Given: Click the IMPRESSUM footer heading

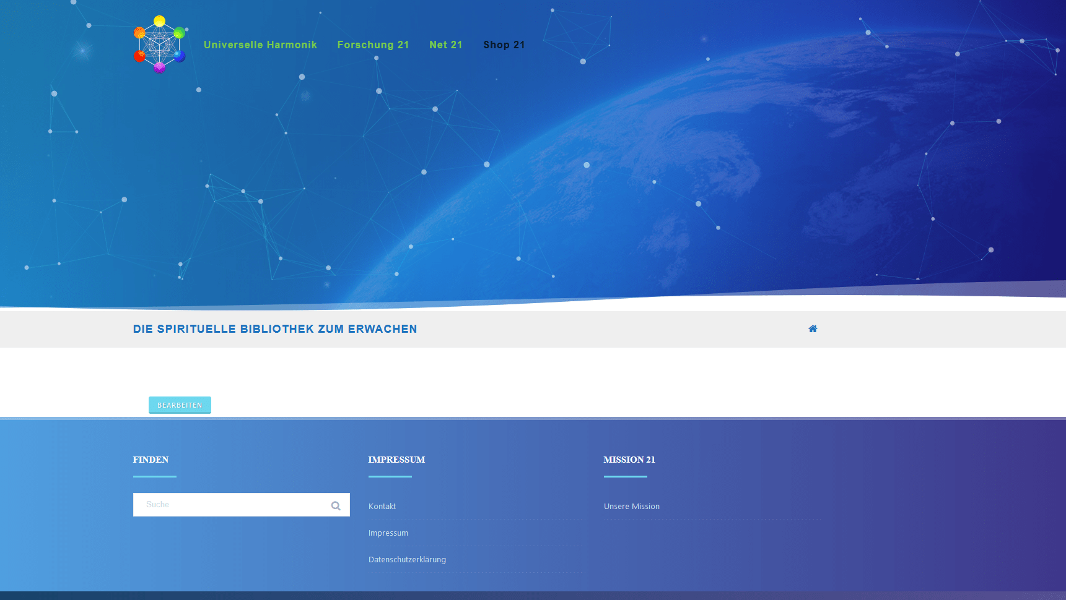Looking at the screenshot, I should [x=396, y=460].
